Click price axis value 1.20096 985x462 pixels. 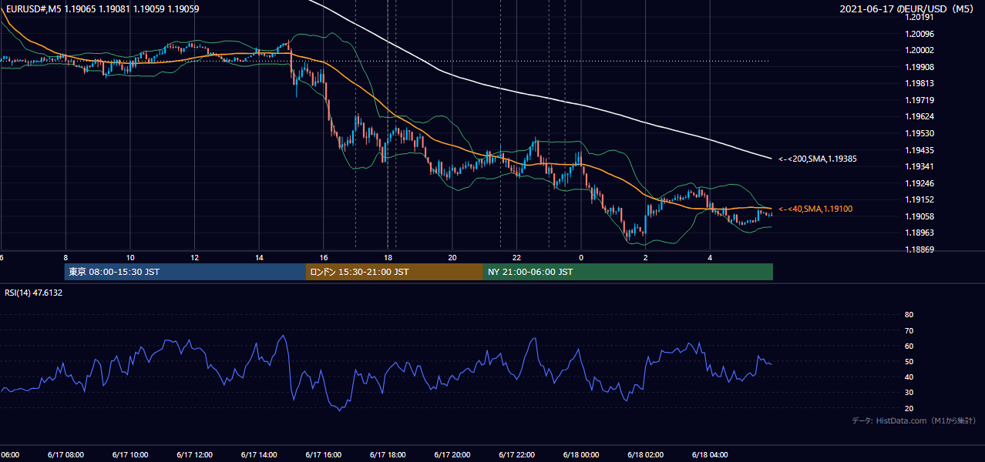pyautogui.click(x=919, y=34)
